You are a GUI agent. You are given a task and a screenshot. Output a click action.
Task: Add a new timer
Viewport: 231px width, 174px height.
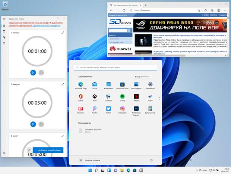(48, 150)
